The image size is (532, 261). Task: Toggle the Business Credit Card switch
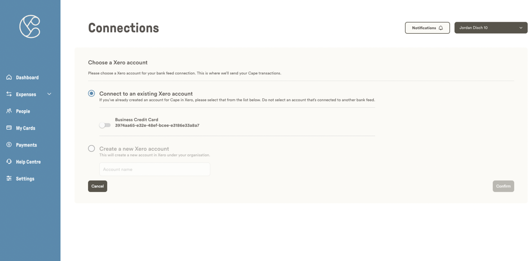(x=105, y=125)
